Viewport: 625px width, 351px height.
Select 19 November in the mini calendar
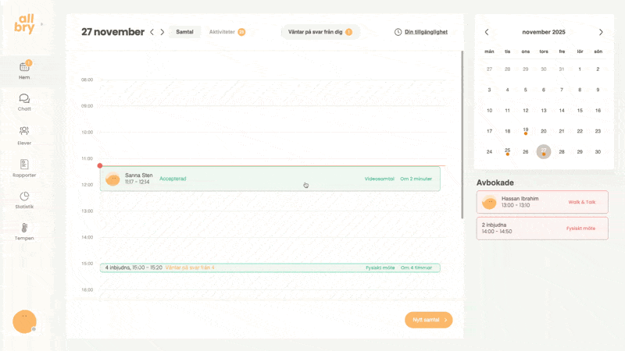click(526, 130)
